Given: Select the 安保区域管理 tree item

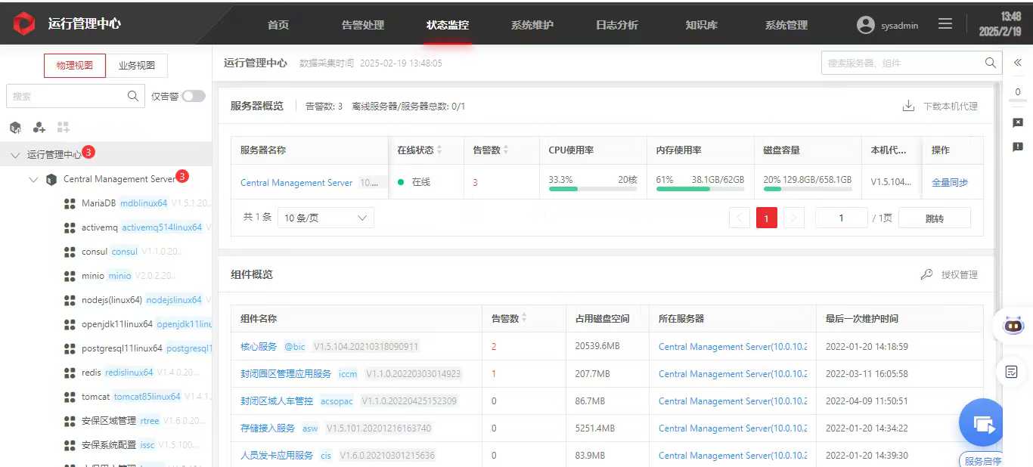Looking at the screenshot, I should click(109, 421).
